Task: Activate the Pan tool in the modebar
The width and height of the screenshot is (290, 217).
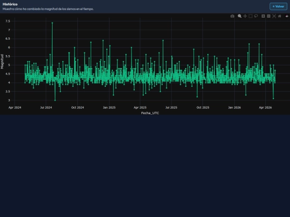Action: pos(245,16)
